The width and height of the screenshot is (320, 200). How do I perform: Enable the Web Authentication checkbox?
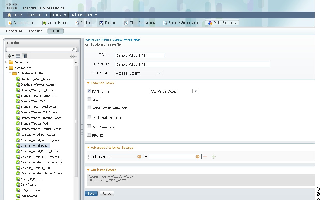tap(89, 117)
